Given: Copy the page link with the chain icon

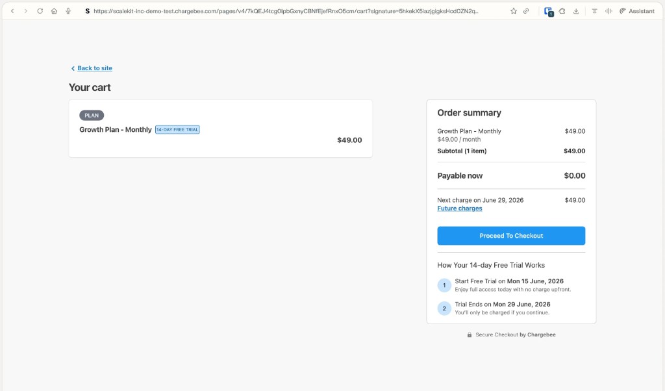Looking at the screenshot, I should 526,11.
